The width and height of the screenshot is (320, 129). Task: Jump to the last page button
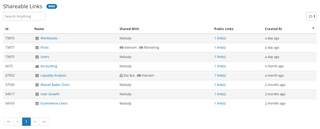44,122
